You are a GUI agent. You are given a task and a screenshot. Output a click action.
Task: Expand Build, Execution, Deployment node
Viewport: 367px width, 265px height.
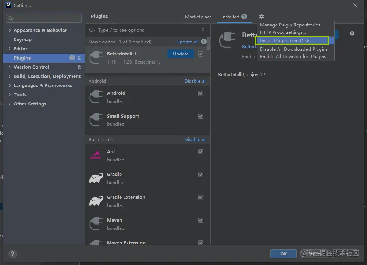(x=10, y=76)
